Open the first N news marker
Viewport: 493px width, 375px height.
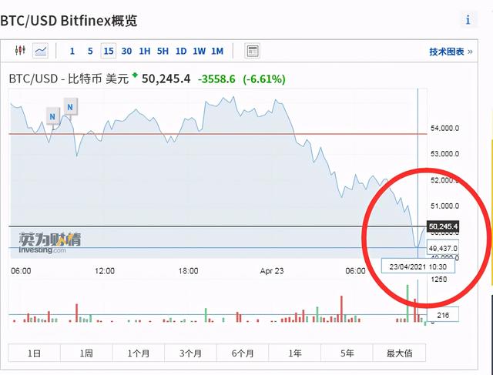click(x=52, y=117)
